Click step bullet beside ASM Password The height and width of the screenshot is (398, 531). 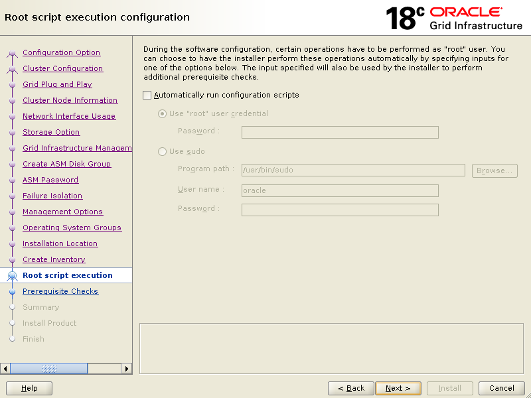pyautogui.click(x=12, y=180)
